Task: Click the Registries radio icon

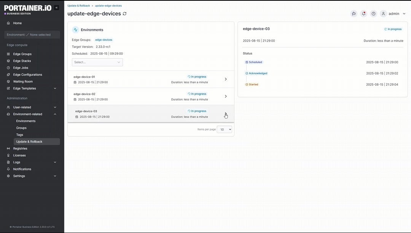Action: coord(8,148)
